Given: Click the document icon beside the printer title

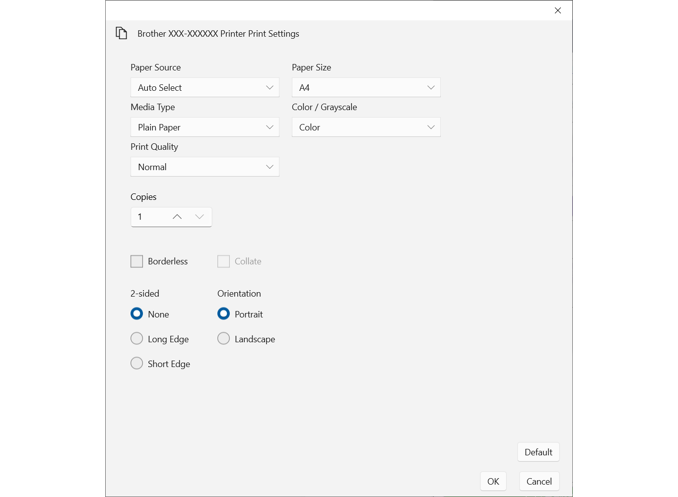Looking at the screenshot, I should [x=121, y=33].
